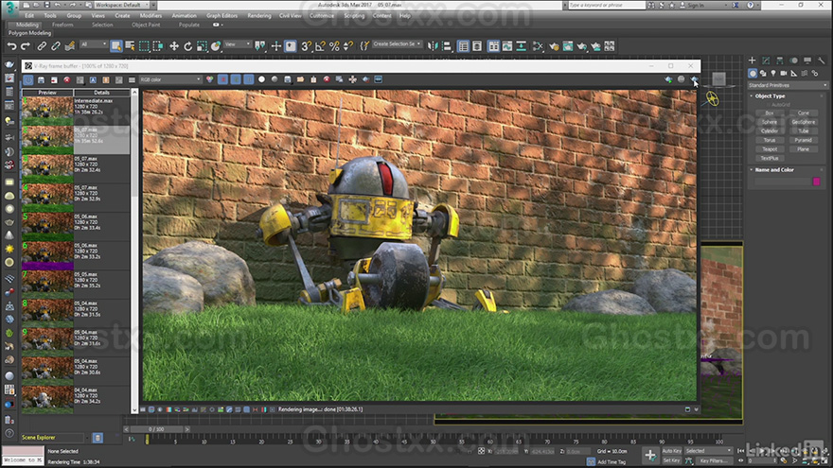This screenshot has height=468, width=833.
Task: Open the Rendering menu
Action: [259, 16]
